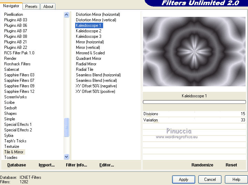Select ScreenWorks category
This screenshot has height=185, width=248.
click(x=16, y=97)
